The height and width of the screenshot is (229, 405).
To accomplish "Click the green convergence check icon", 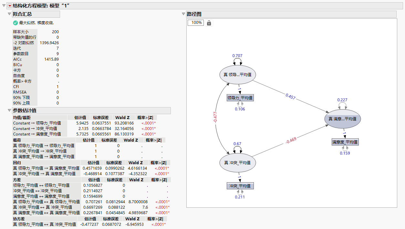I will [x=15, y=23].
